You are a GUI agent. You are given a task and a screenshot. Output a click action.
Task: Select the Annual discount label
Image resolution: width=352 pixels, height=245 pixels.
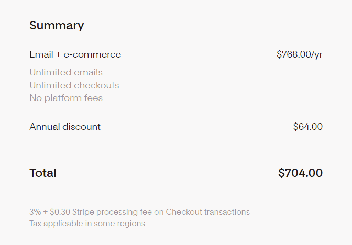coord(65,127)
